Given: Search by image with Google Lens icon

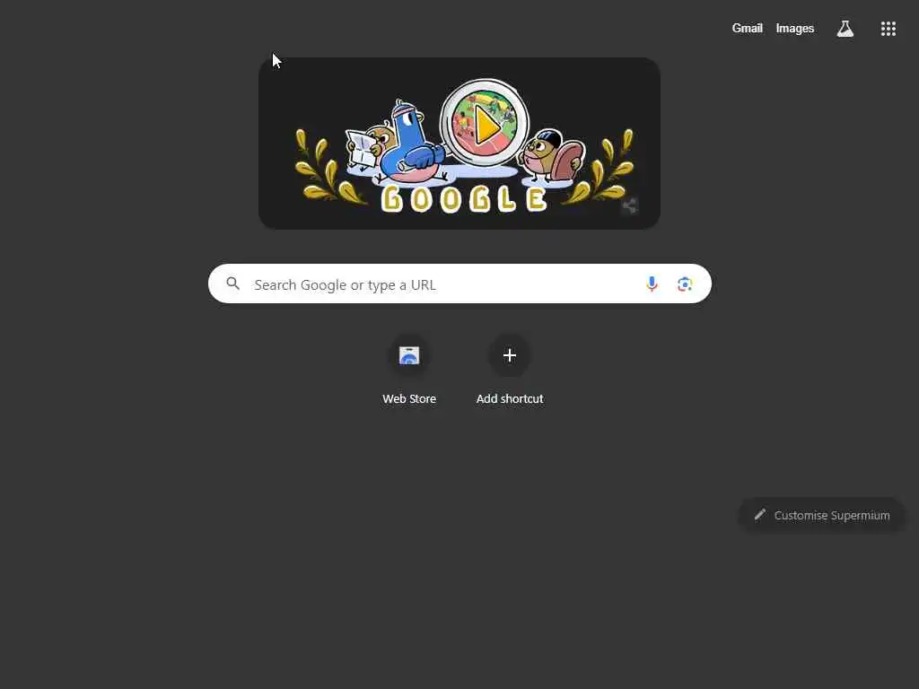Looking at the screenshot, I should coord(685,284).
